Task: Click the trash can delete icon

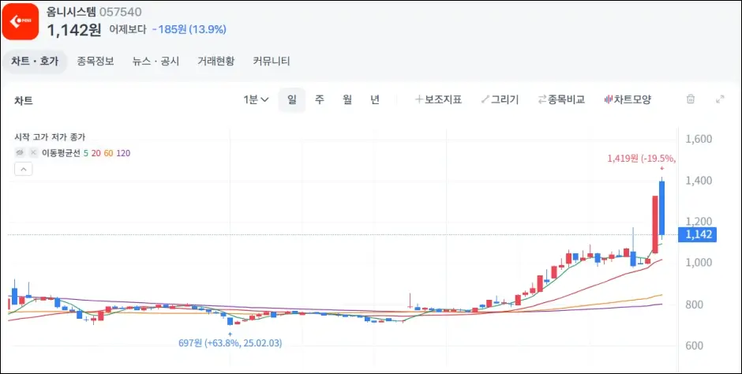Action: pyautogui.click(x=691, y=99)
